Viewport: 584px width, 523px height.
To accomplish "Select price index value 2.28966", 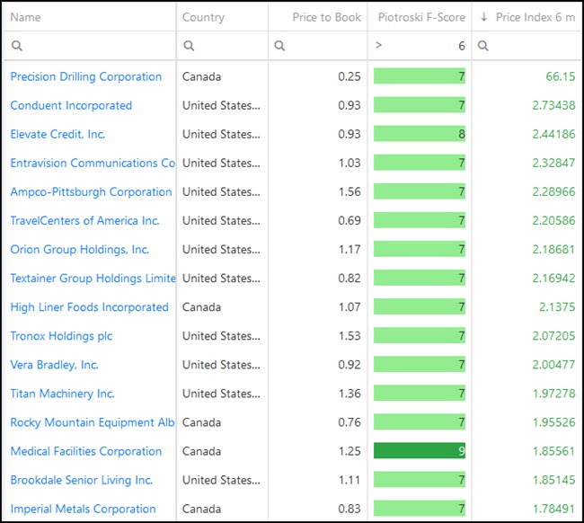I will 553,191.
